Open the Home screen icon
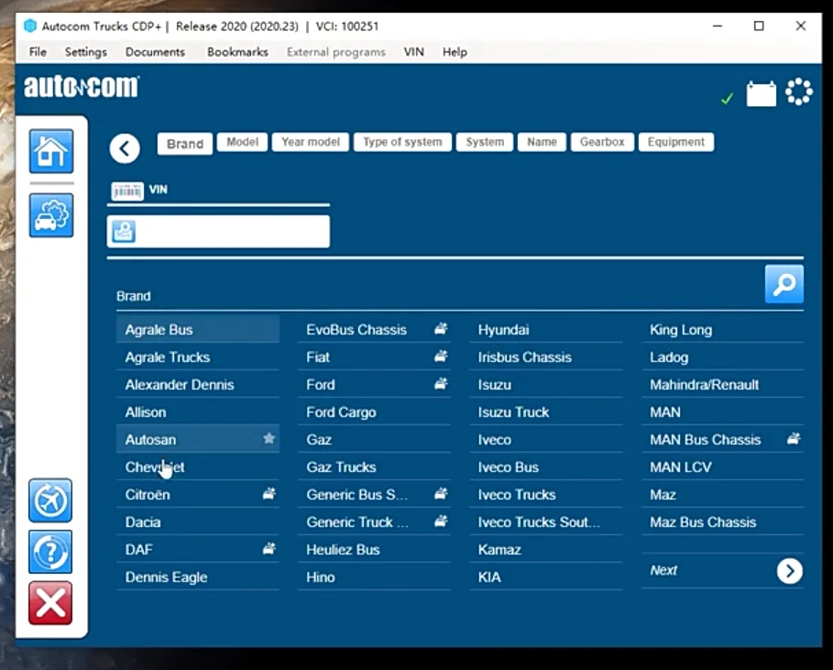Viewport: 833px width, 670px height. click(x=51, y=151)
